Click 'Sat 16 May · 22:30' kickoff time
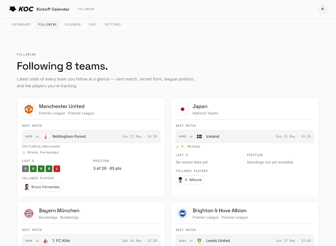This screenshot has width=336, height=246. [x=140, y=241]
